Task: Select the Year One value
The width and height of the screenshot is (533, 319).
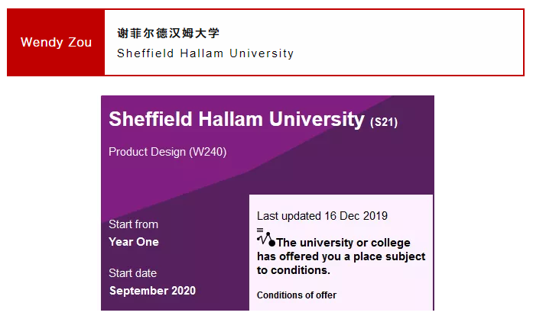Action: pos(134,242)
